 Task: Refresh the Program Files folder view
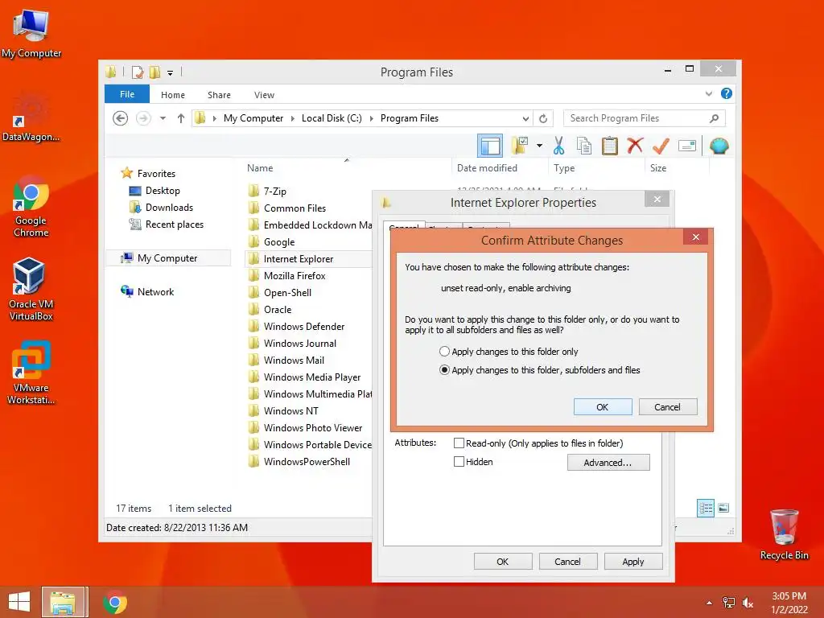[x=543, y=119]
